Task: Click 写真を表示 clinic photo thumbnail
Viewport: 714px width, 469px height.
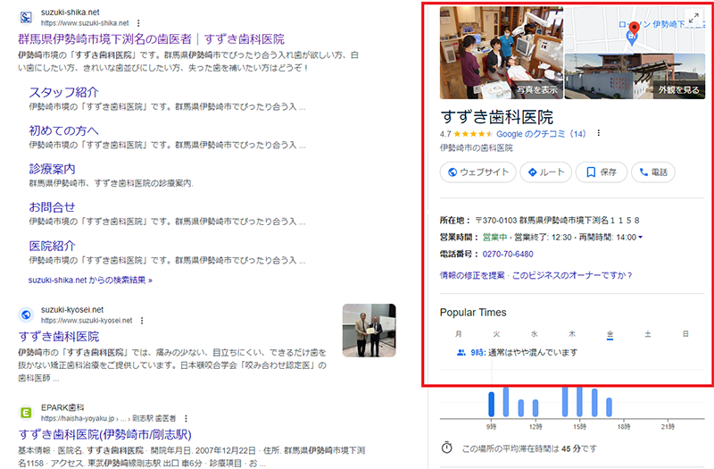Action: 501,52
